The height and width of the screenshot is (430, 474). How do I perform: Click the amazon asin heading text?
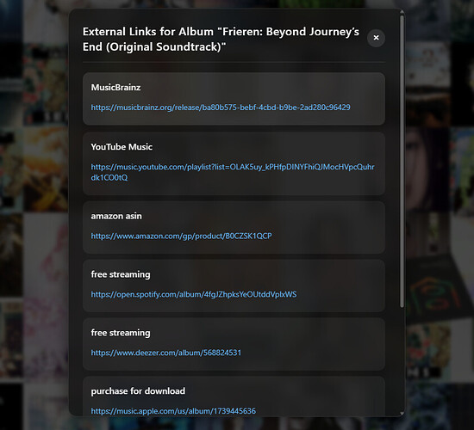click(116, 216)
